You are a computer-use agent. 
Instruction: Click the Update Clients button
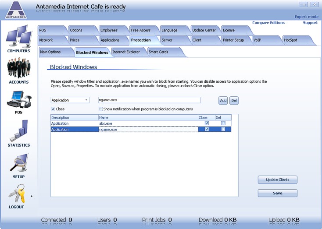click(x=277, y=180)
